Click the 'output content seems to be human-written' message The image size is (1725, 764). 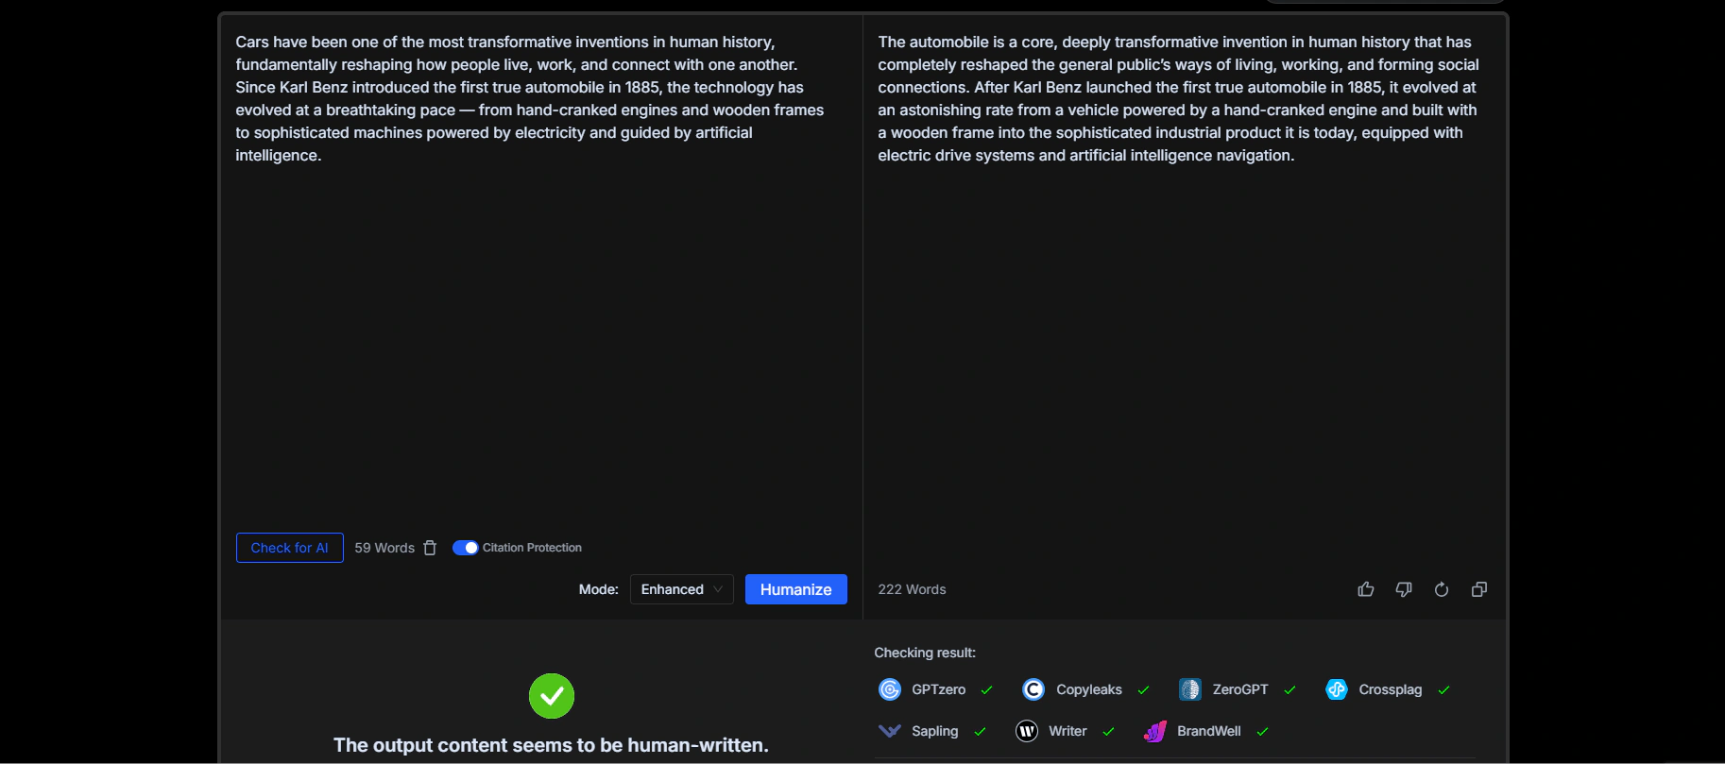tap(551, 745)
